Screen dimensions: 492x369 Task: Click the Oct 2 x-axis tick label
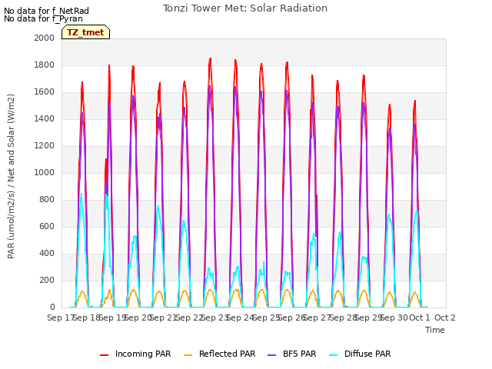click(x=444, y=317)
